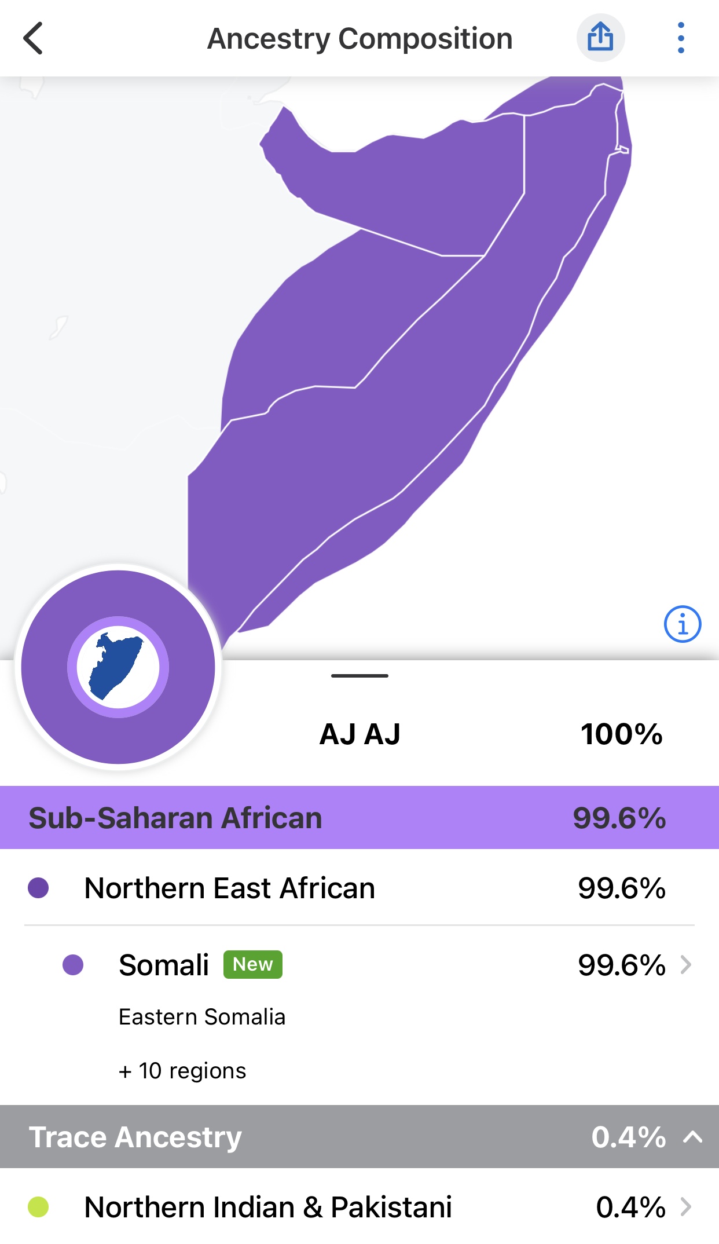Tap the green New badge
Viewport: 719px width, 1244px height.
click(253, 965)
